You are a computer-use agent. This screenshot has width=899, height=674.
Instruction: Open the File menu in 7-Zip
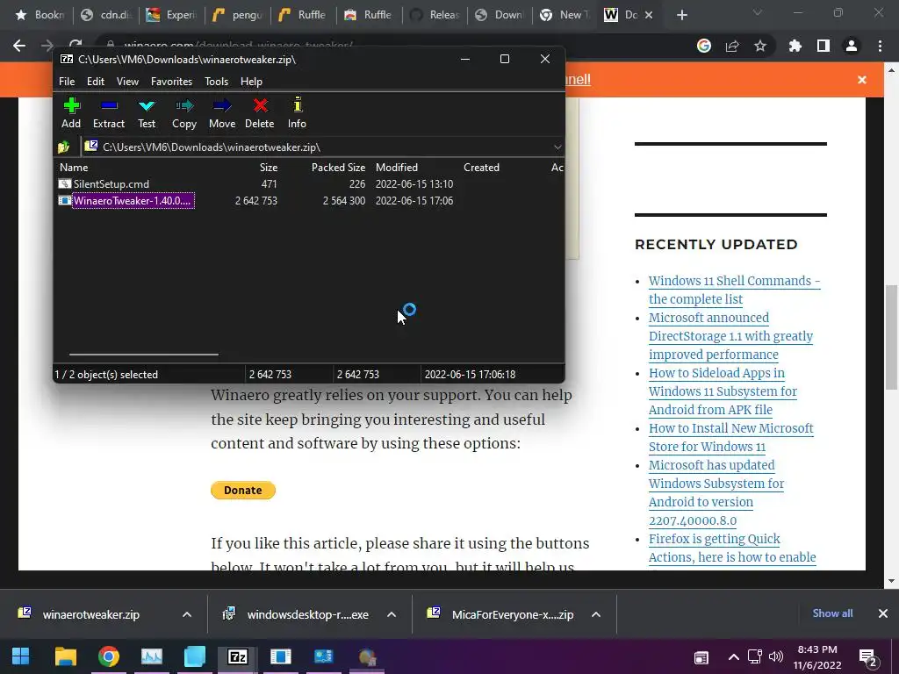click(67, 82)
